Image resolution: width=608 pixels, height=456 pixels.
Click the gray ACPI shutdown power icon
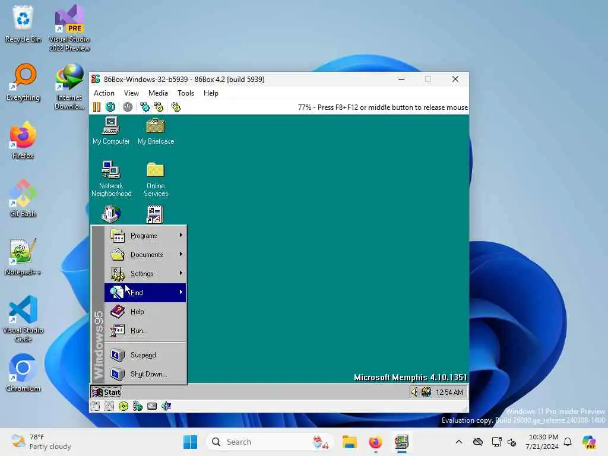click(x=128, y=107)
